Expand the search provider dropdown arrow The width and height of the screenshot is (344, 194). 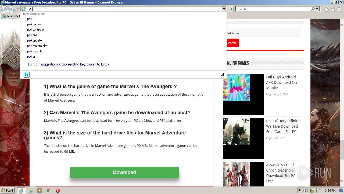pyautogui.click(x=317, y=9)
